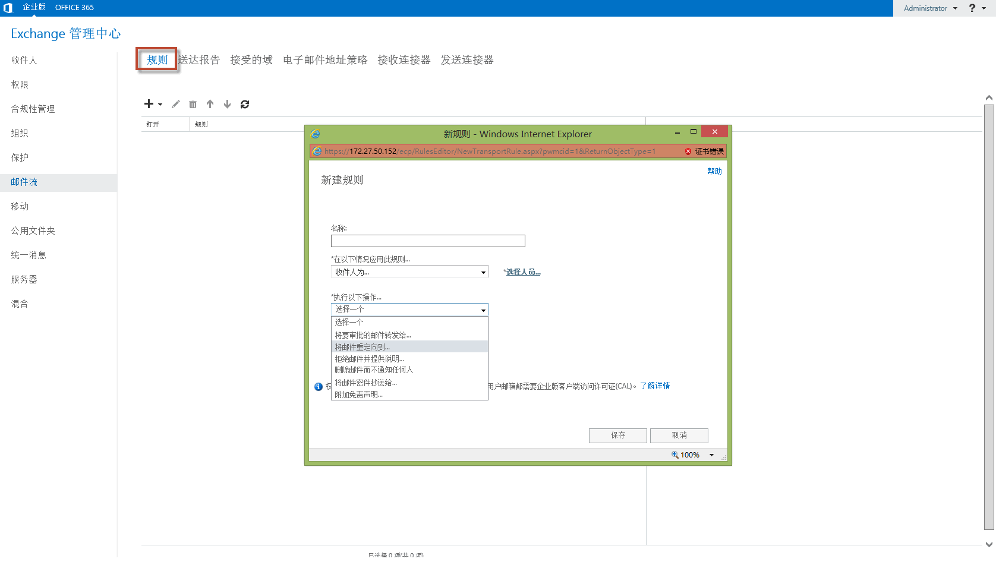The image size is (996, 565).
Task: Move rule down with the down arrow icon
Action: coord(227,104)
